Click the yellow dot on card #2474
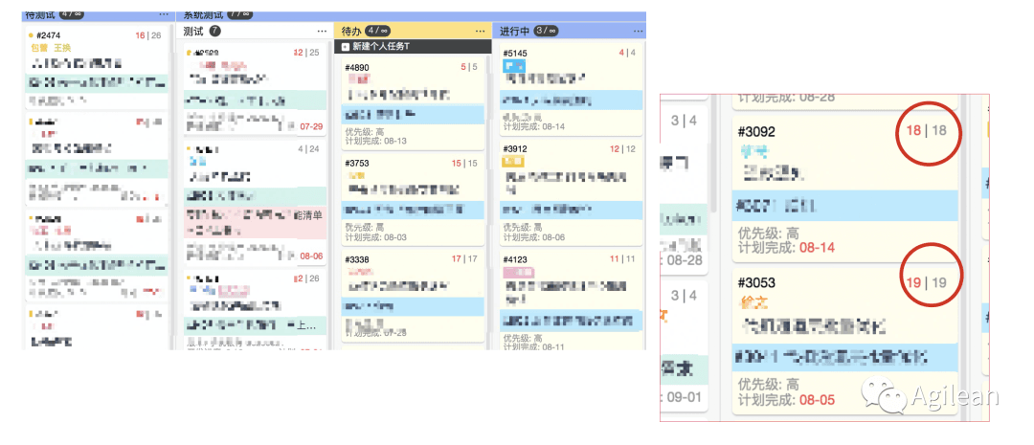Image resolution: width=1034 pixels, height=445 pixels. [x=31, y=35]
